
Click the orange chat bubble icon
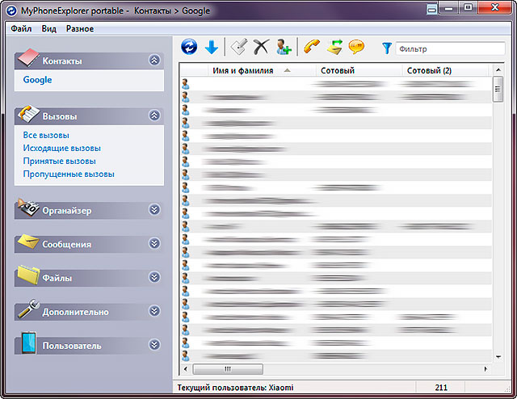pyautogui.click(x=356, y=47)
